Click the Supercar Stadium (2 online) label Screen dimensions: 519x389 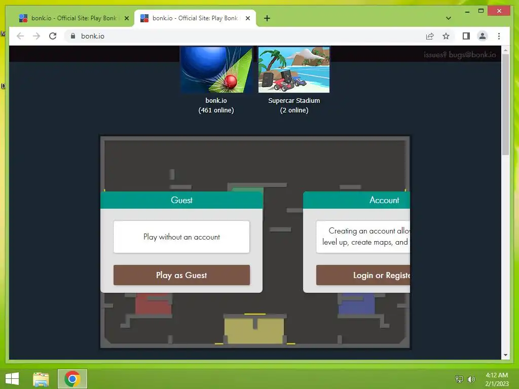click(x=294, y=105)
